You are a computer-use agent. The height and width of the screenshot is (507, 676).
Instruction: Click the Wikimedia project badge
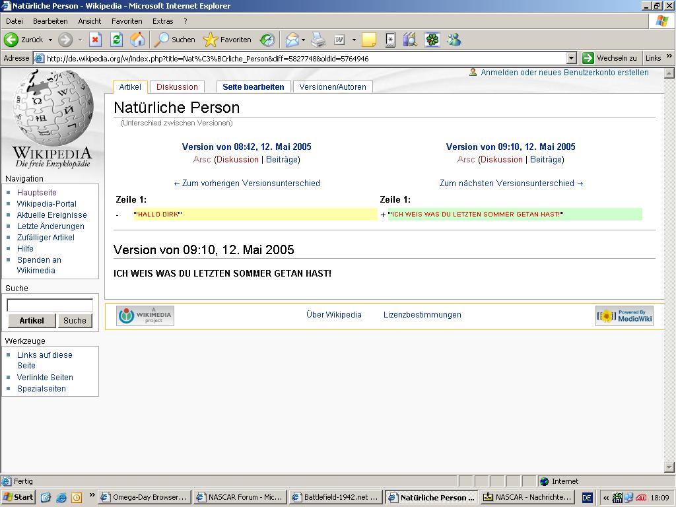(145, 316)
